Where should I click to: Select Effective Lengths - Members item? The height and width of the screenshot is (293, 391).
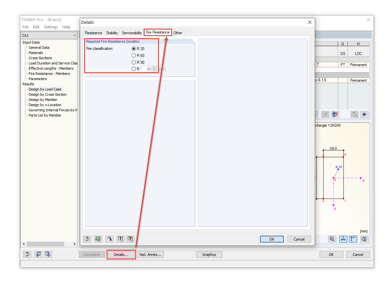51,68
